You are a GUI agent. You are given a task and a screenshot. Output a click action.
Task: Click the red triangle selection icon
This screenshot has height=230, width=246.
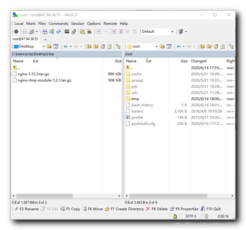(x=114, y=32)
